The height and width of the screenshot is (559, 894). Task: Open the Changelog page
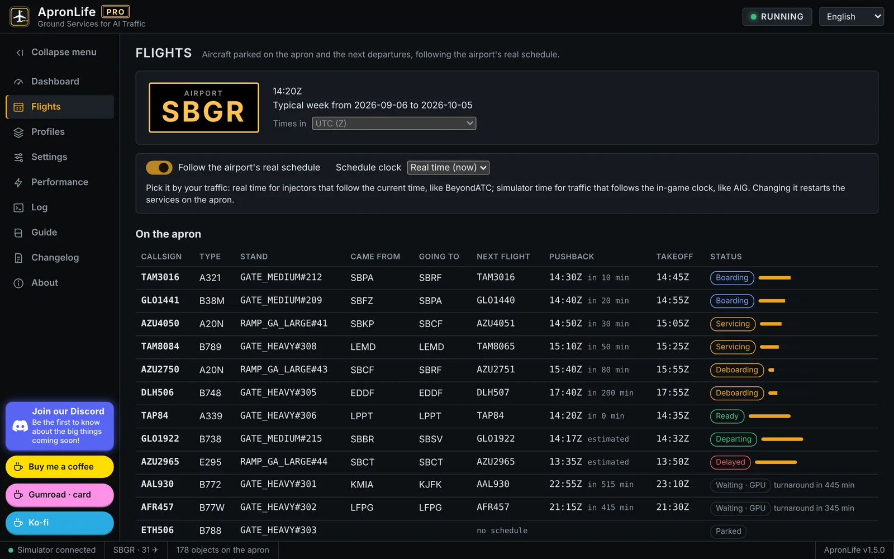tap(60, 258)
